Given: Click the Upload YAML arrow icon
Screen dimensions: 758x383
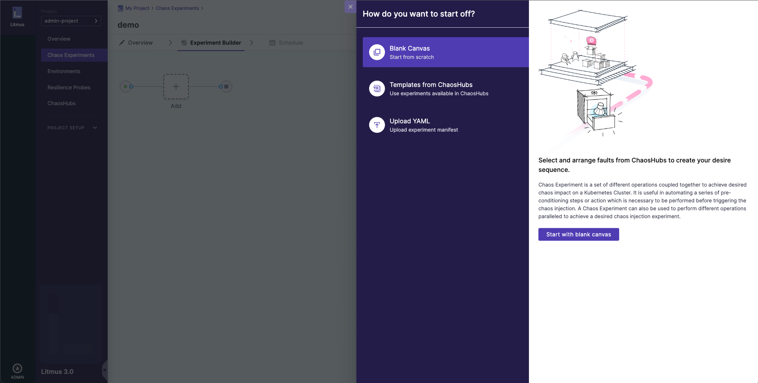Looking at the screenshot, I should 377,125.
